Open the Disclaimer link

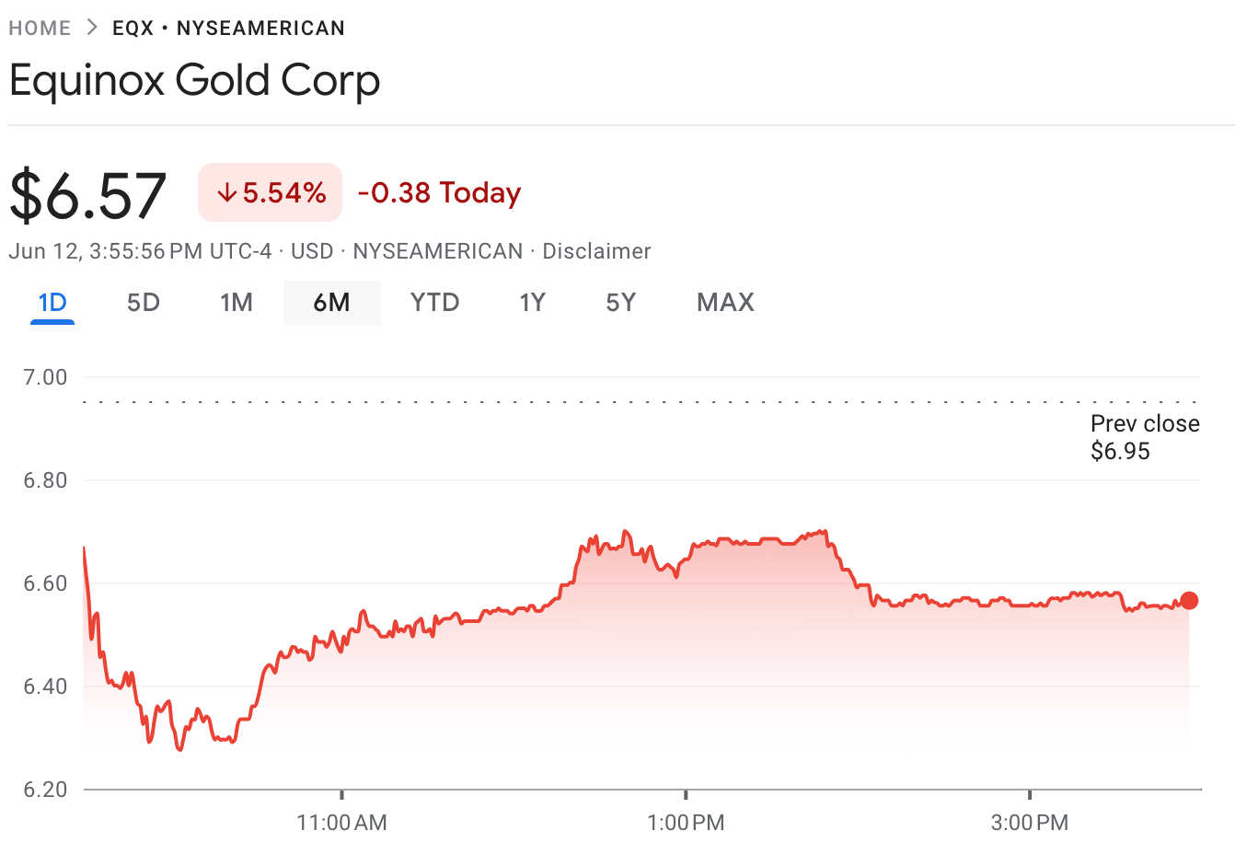tap(596, 251)
